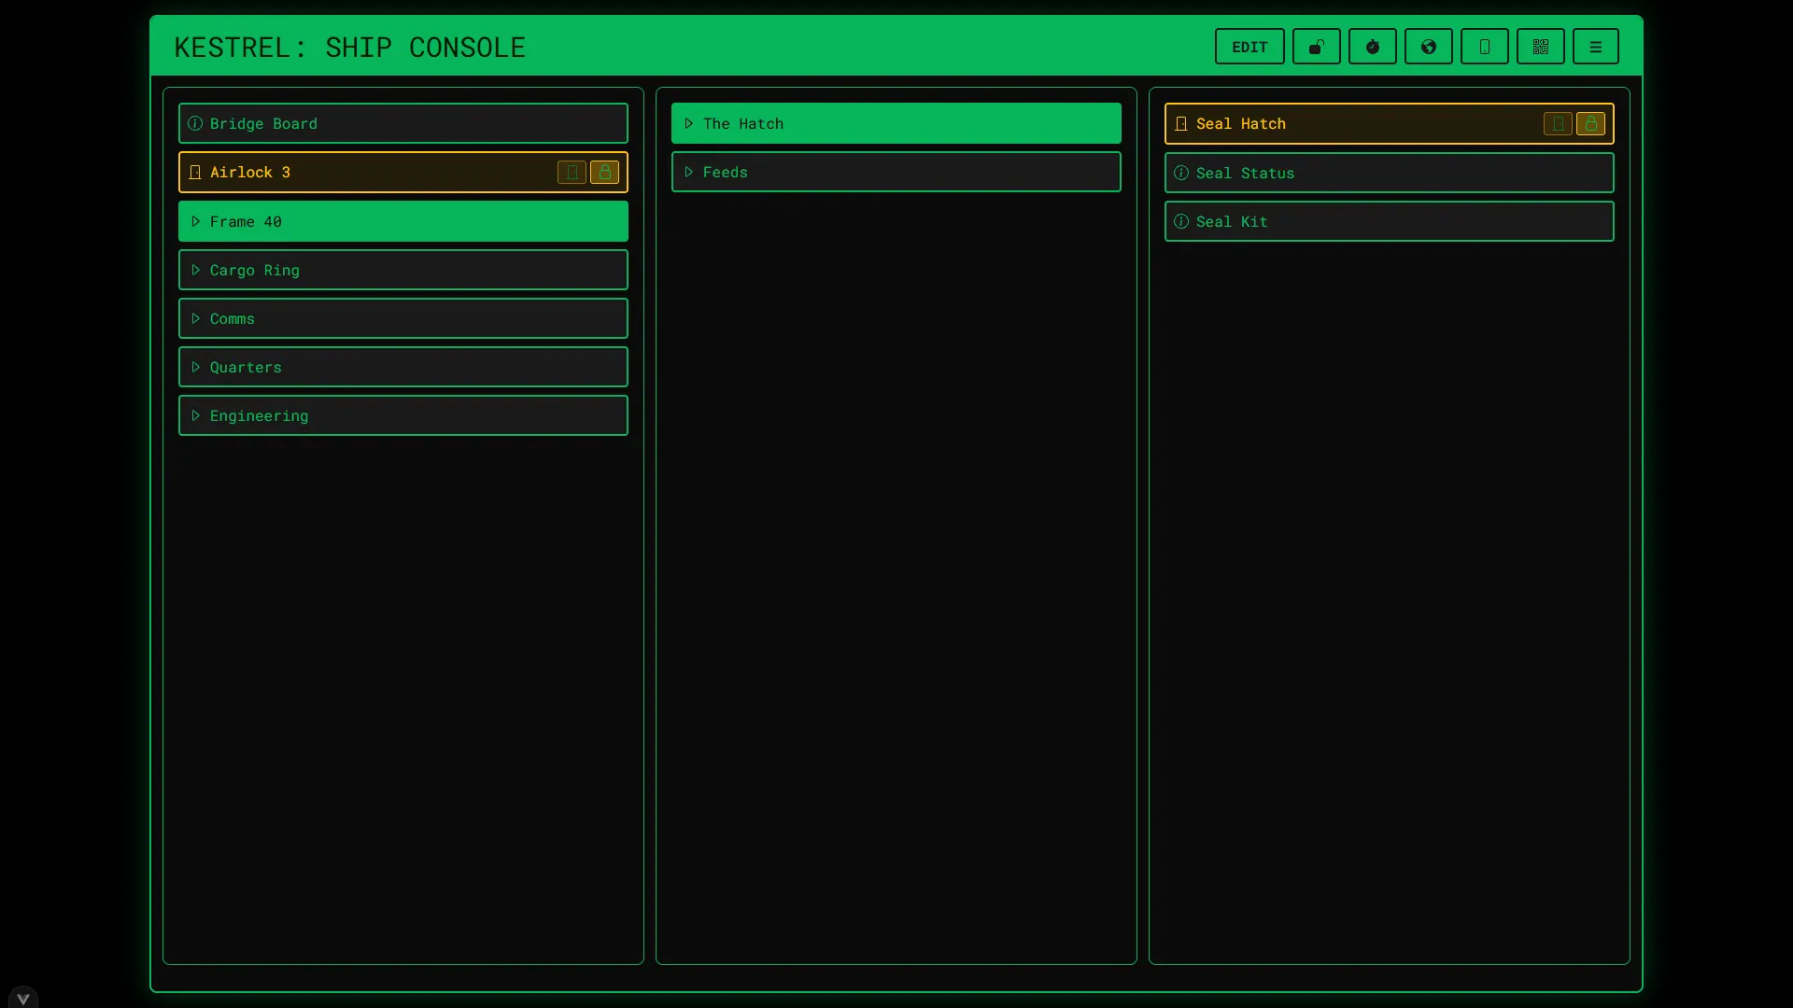This screenshot has height=1008, width=1793.
Task: Click the info icon beside Bridge Board
Action: [x=195, y=123]
